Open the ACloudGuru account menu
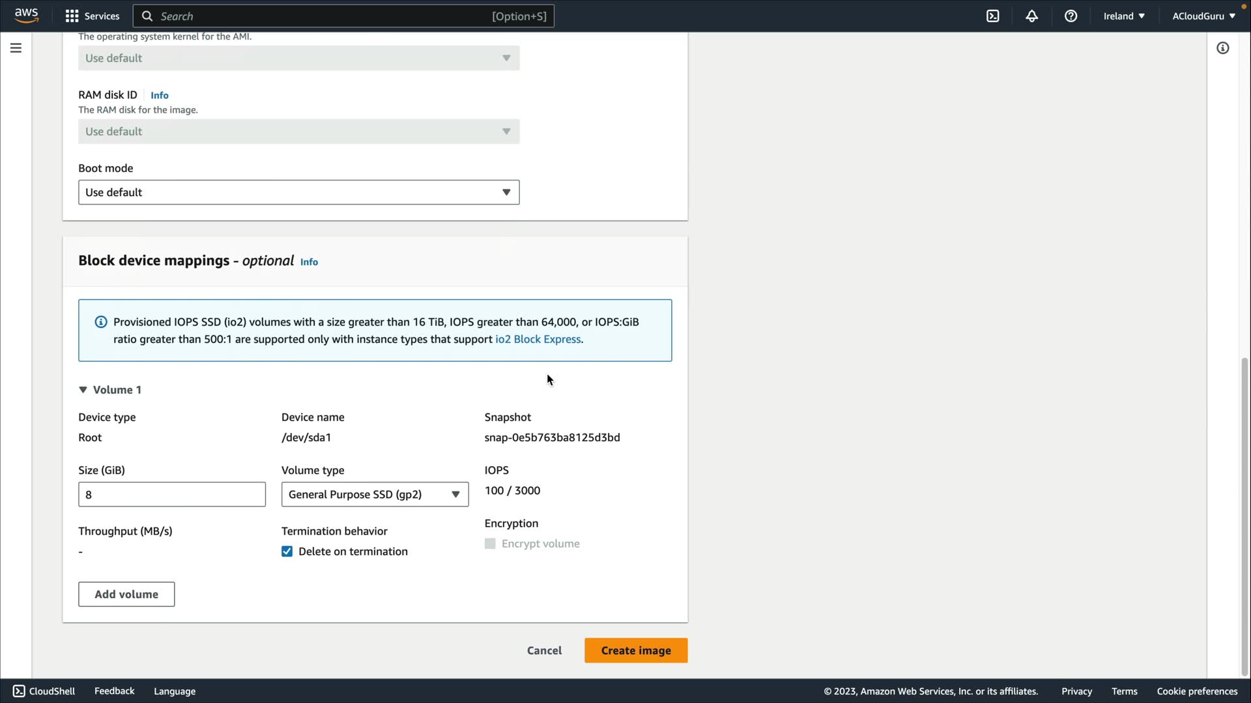The image size is (1251, 703). point(1203,16)
